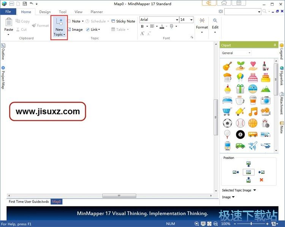Open the Hyperlink side tab

pos(282,76)
